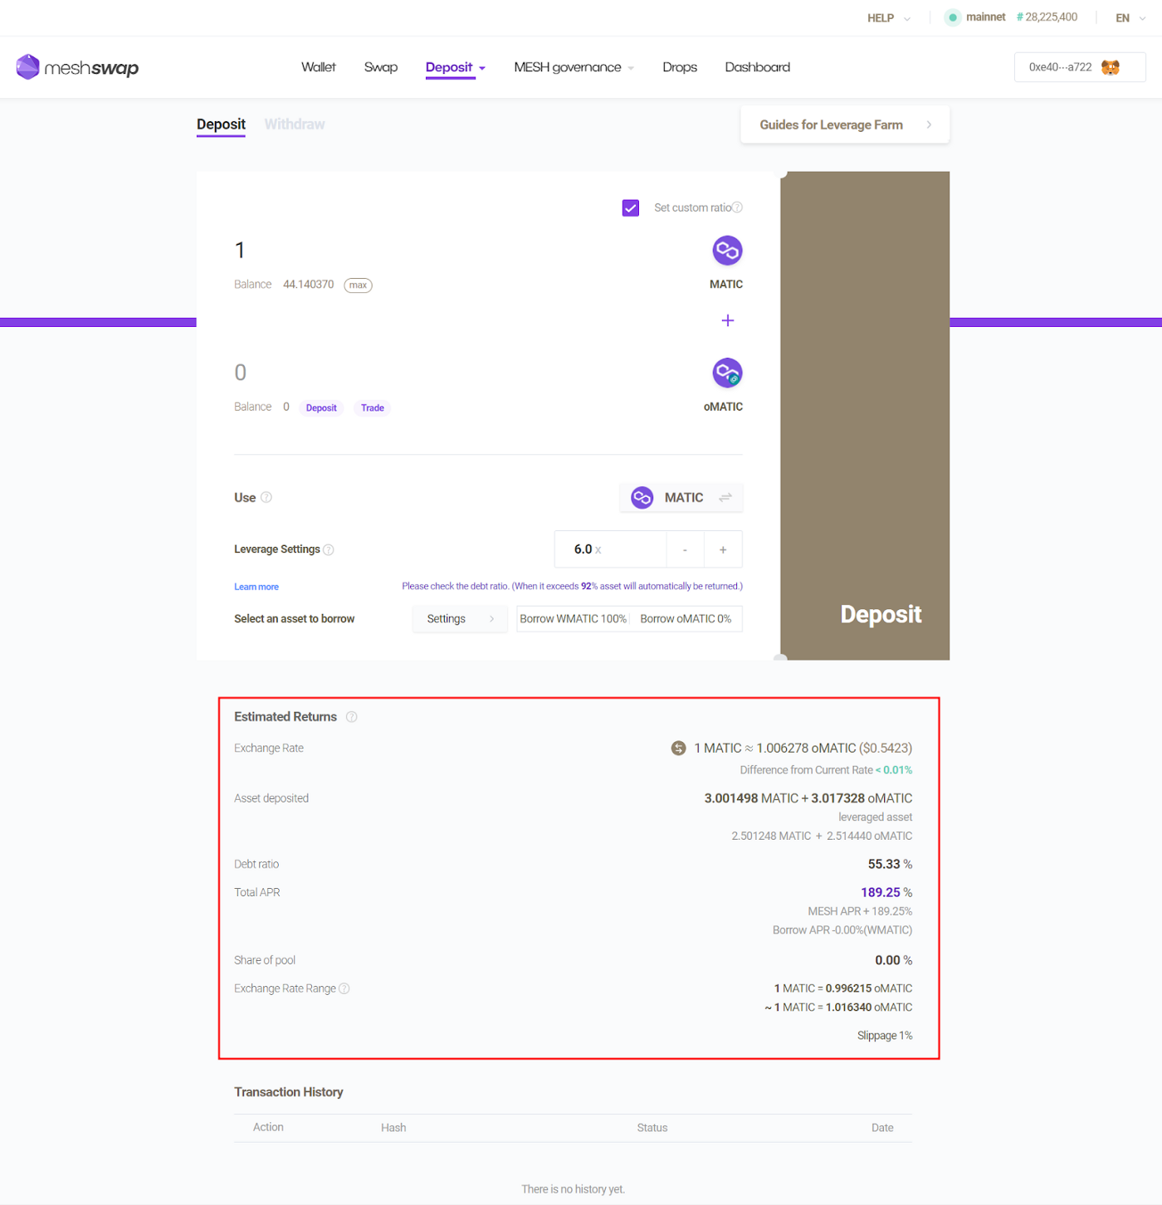Expand the HELP dropdown
The width and height of the screenshot is (1162, 1205).
(x=889, y=17)
